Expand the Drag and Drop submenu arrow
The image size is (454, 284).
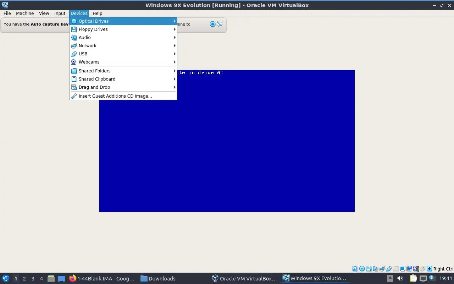174,87
